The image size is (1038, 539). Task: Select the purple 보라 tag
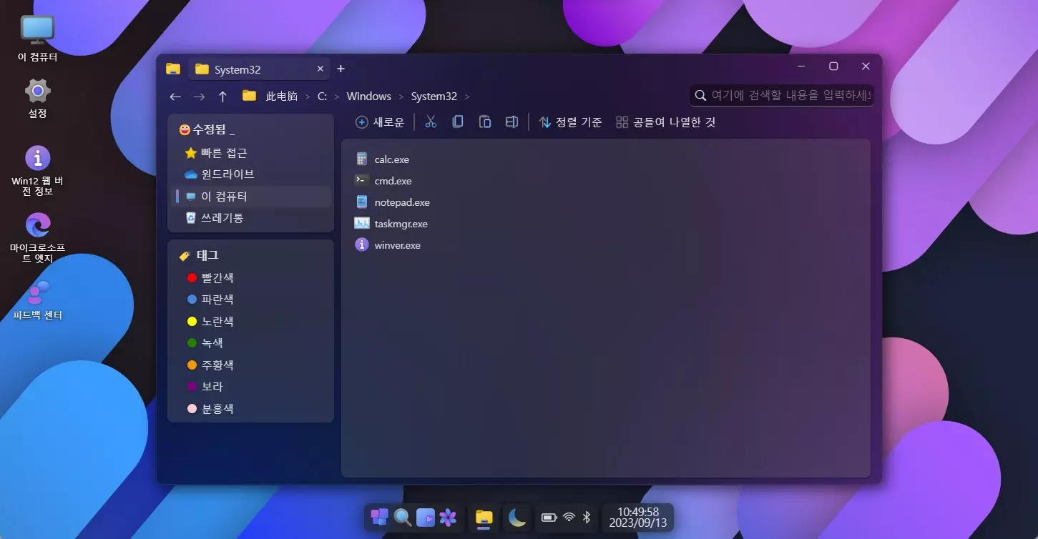pos(250,386)
